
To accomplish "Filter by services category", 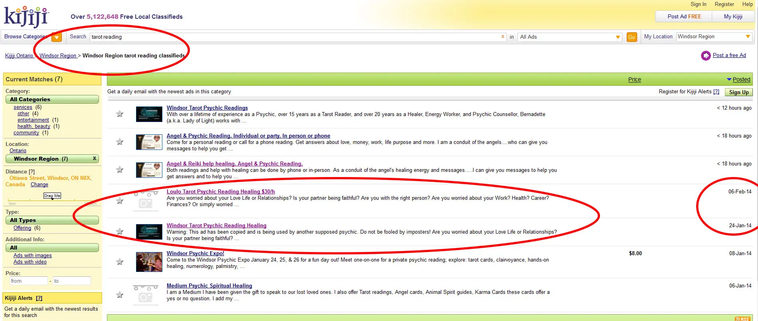I will [x=23, y=107].
